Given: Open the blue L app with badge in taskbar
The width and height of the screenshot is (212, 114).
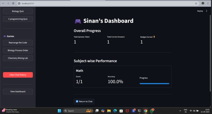Looking at the screenshot, I should click(133, 111).
